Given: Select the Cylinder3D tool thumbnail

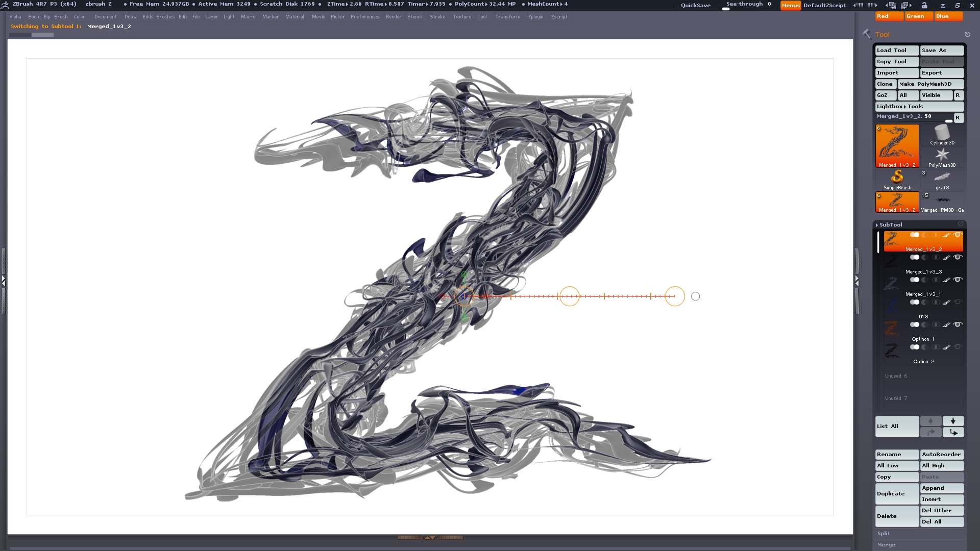Looking at the screenshot, I should click(942, 135).
